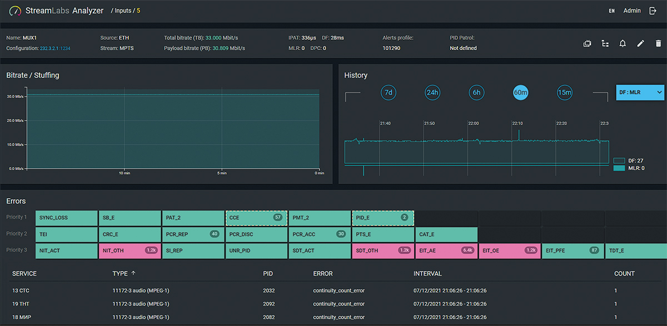Log out using the exit icon
Screen dimensions: 667x326
pyautogui.click(x=653, y=11)
